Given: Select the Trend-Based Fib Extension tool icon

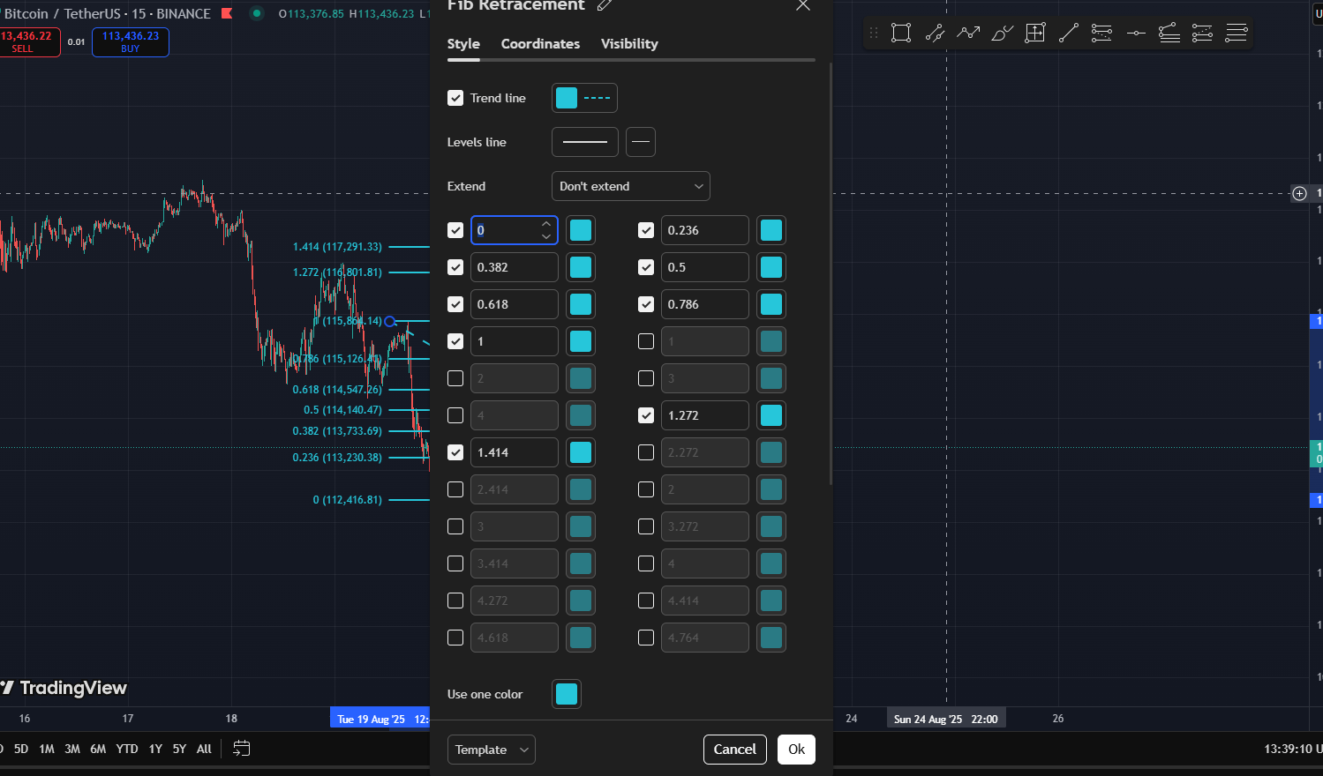Looking at the screenshot, I should tap(1169, 34).
